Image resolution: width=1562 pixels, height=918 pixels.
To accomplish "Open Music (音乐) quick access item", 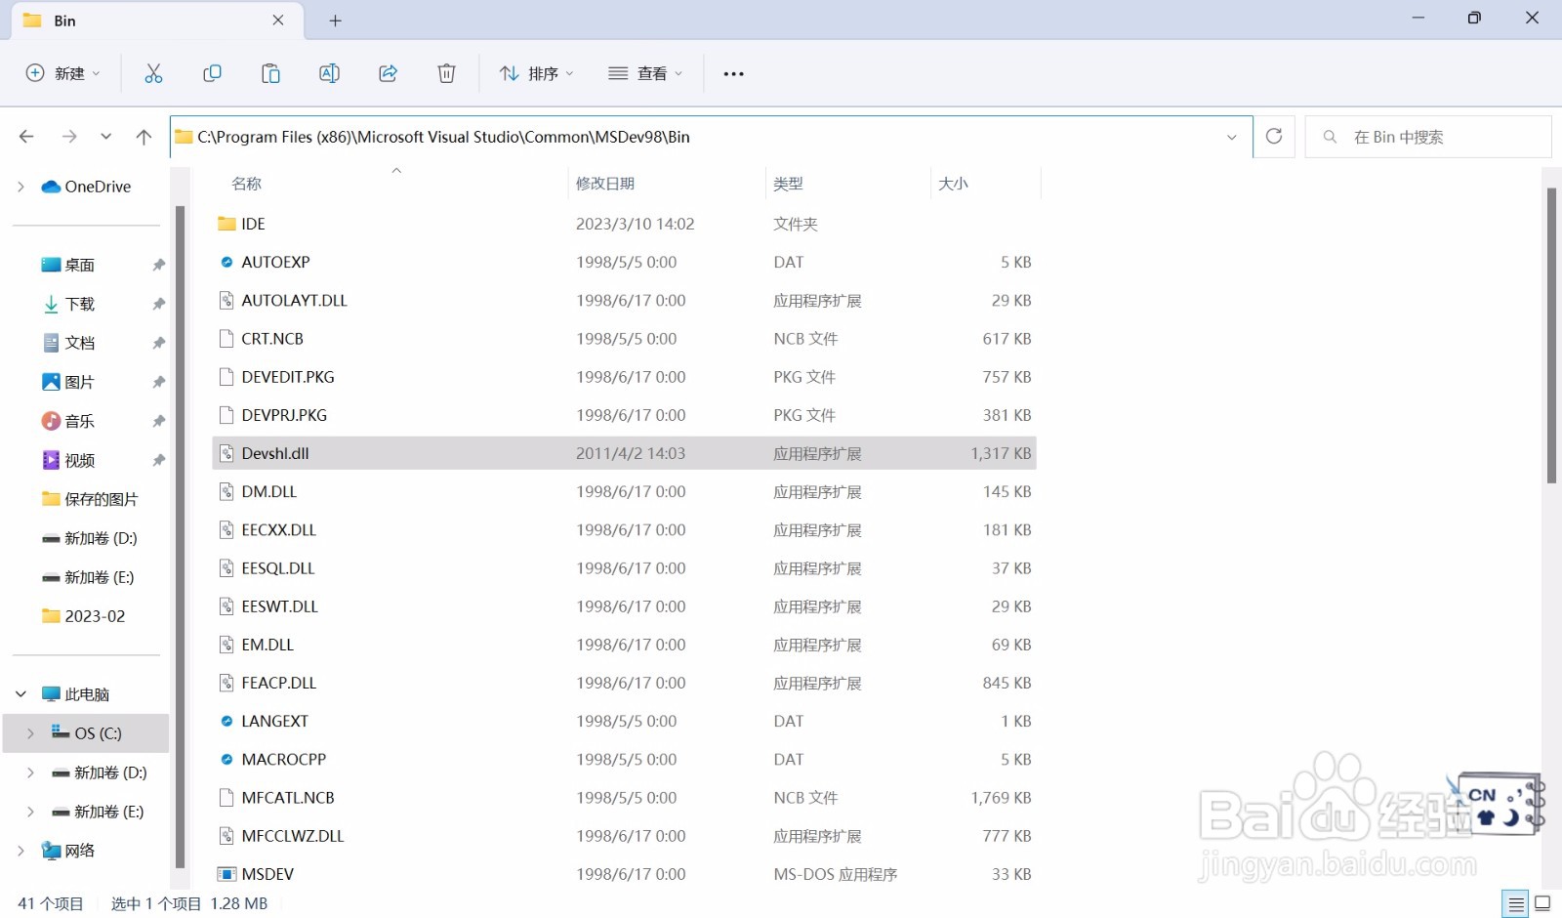I will click(x=68, y=421).
